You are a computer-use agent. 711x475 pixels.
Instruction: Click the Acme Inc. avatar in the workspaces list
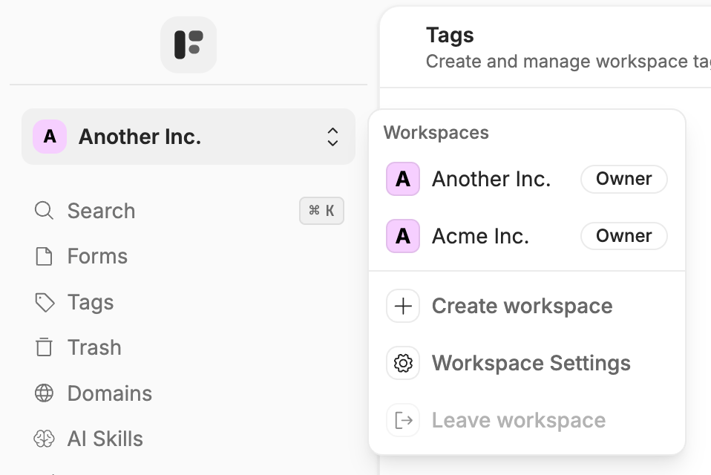click(403, 236)
